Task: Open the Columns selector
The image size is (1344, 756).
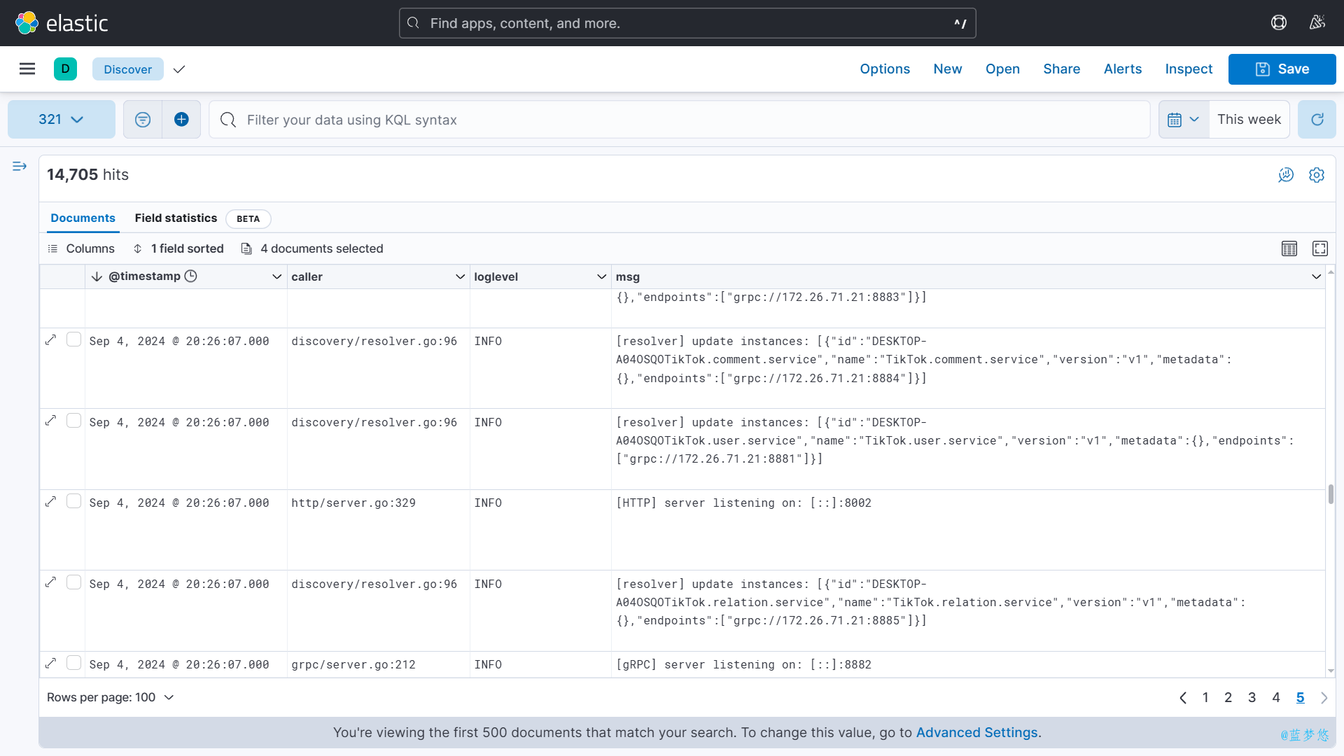Action: coord(81,248)
